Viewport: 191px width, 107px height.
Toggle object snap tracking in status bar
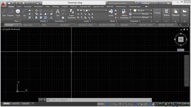(132, 104)
